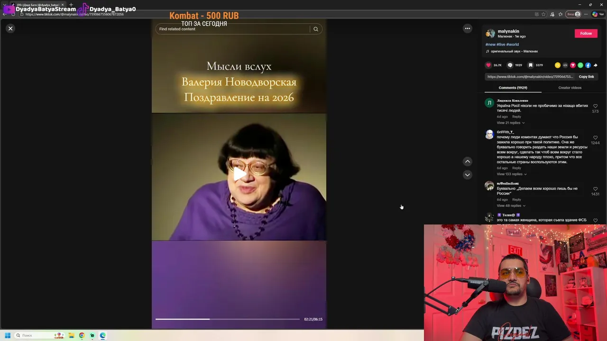This screenshot has height=341, width=607.
Task: Like the comment about the FSB building
Action: [595, 220]
